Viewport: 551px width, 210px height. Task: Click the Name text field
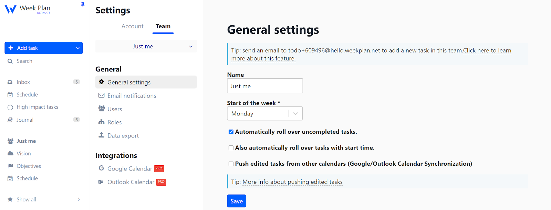[x=265, y=86]
